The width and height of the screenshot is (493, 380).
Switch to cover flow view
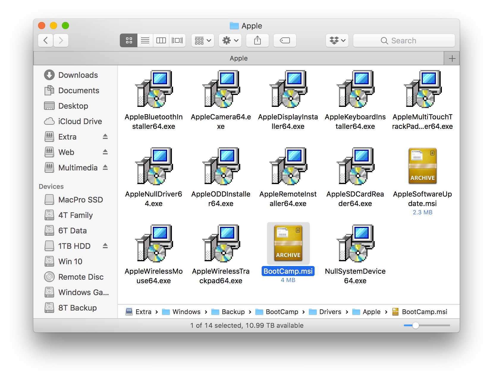click(x=178, y=40)
